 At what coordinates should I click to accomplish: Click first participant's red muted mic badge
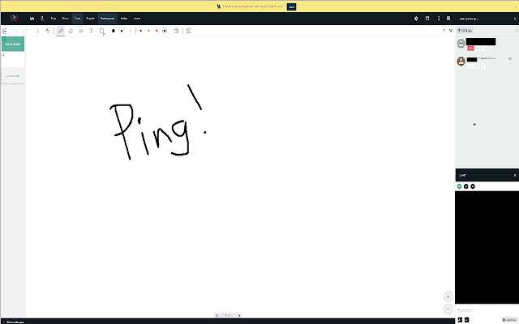pos(470,49)
